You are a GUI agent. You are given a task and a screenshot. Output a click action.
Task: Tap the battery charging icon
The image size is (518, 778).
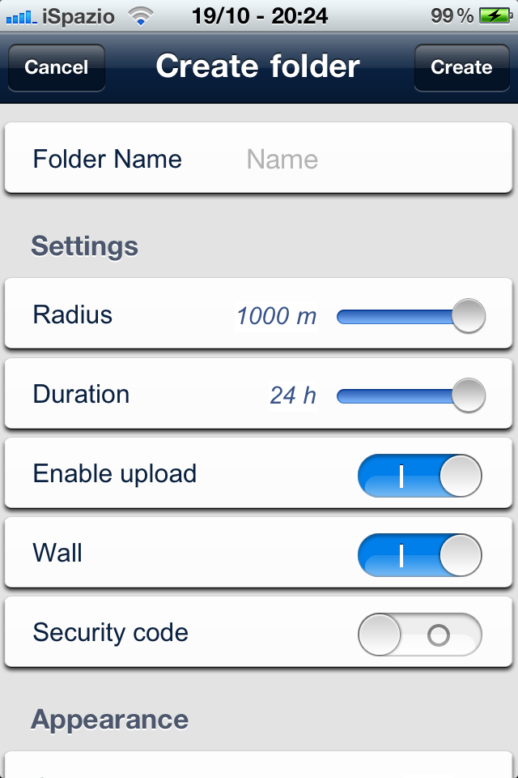tap(494, 15)
